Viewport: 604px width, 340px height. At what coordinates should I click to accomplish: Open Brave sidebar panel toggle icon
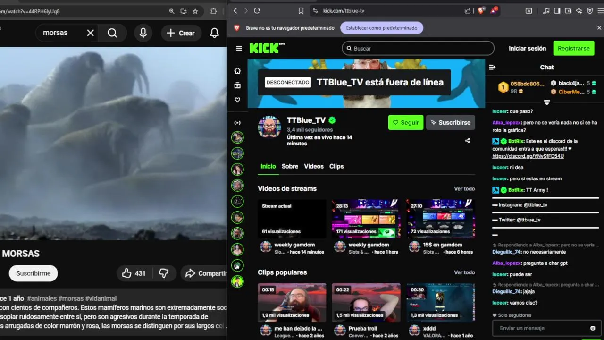557,11
